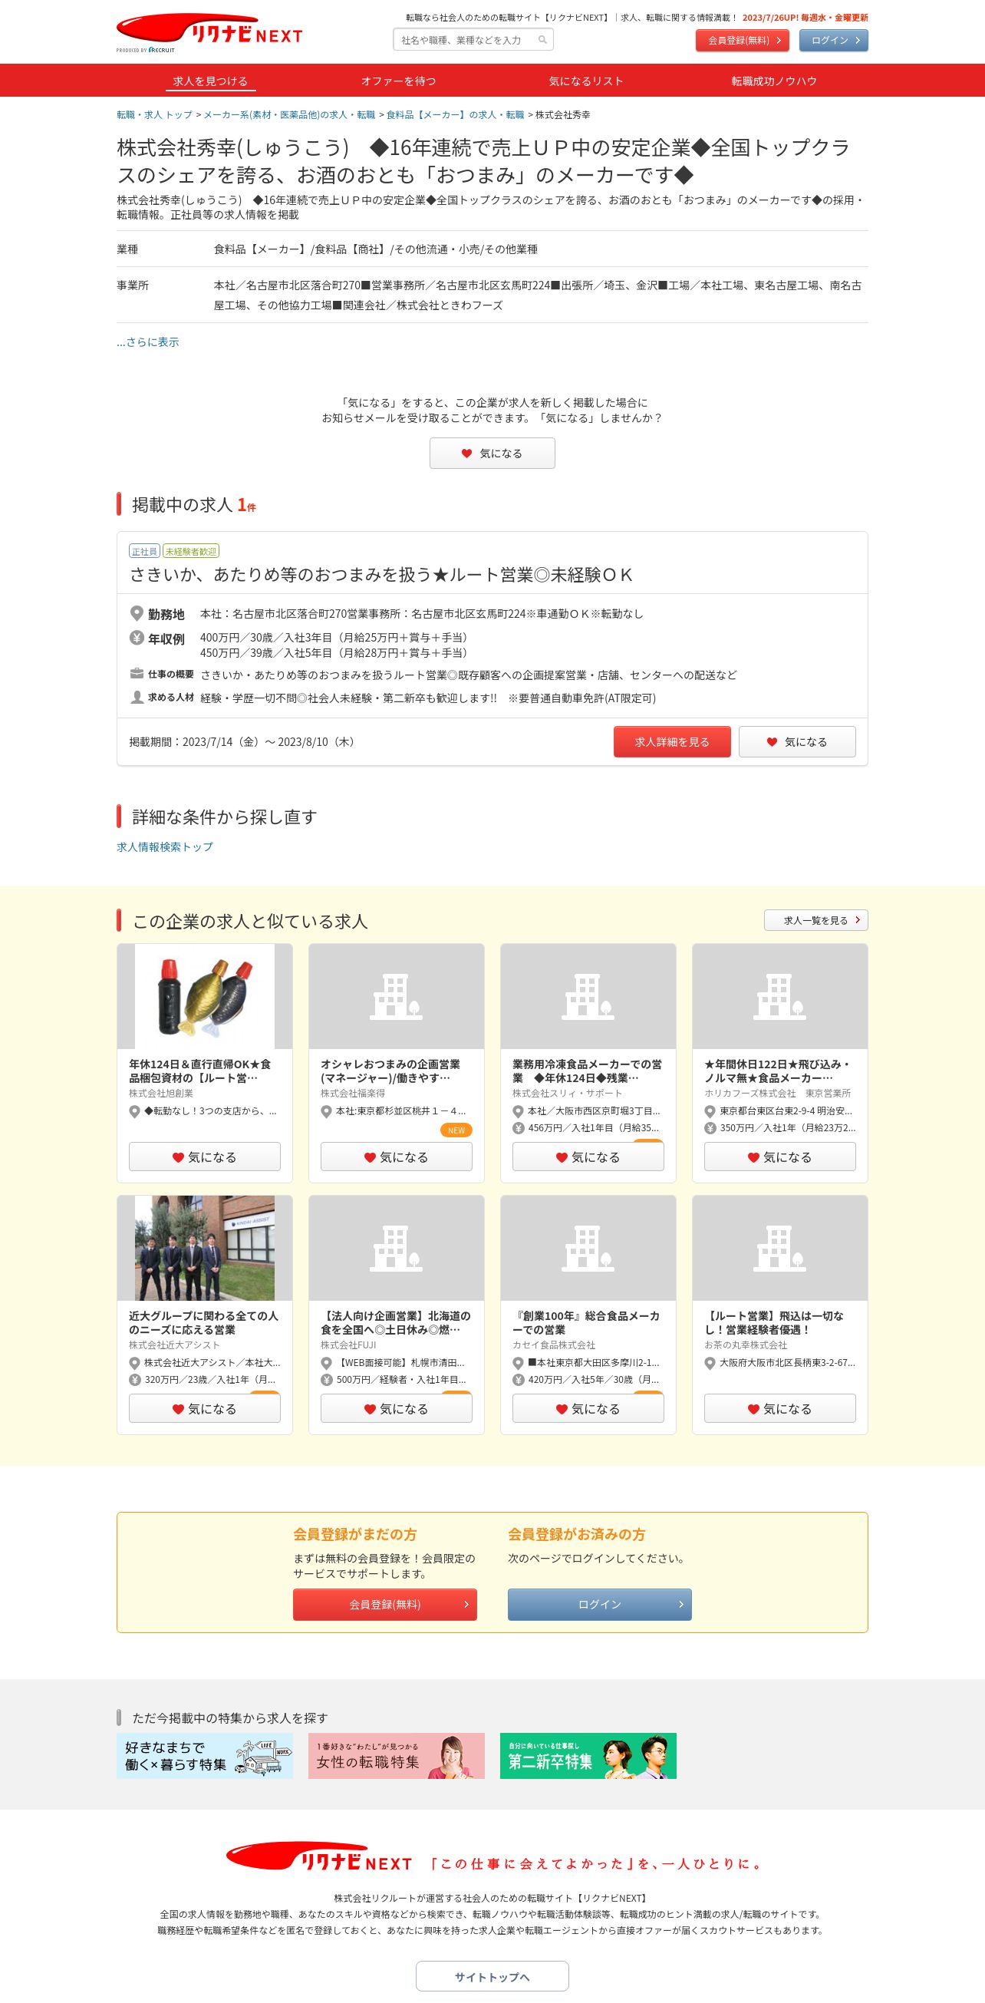Click 気になる on 株式会社近大アシスト card

click(205, 1409)
